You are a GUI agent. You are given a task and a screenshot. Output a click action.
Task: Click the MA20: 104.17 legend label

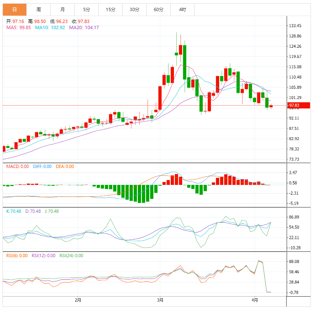click(x=84, y=28)
